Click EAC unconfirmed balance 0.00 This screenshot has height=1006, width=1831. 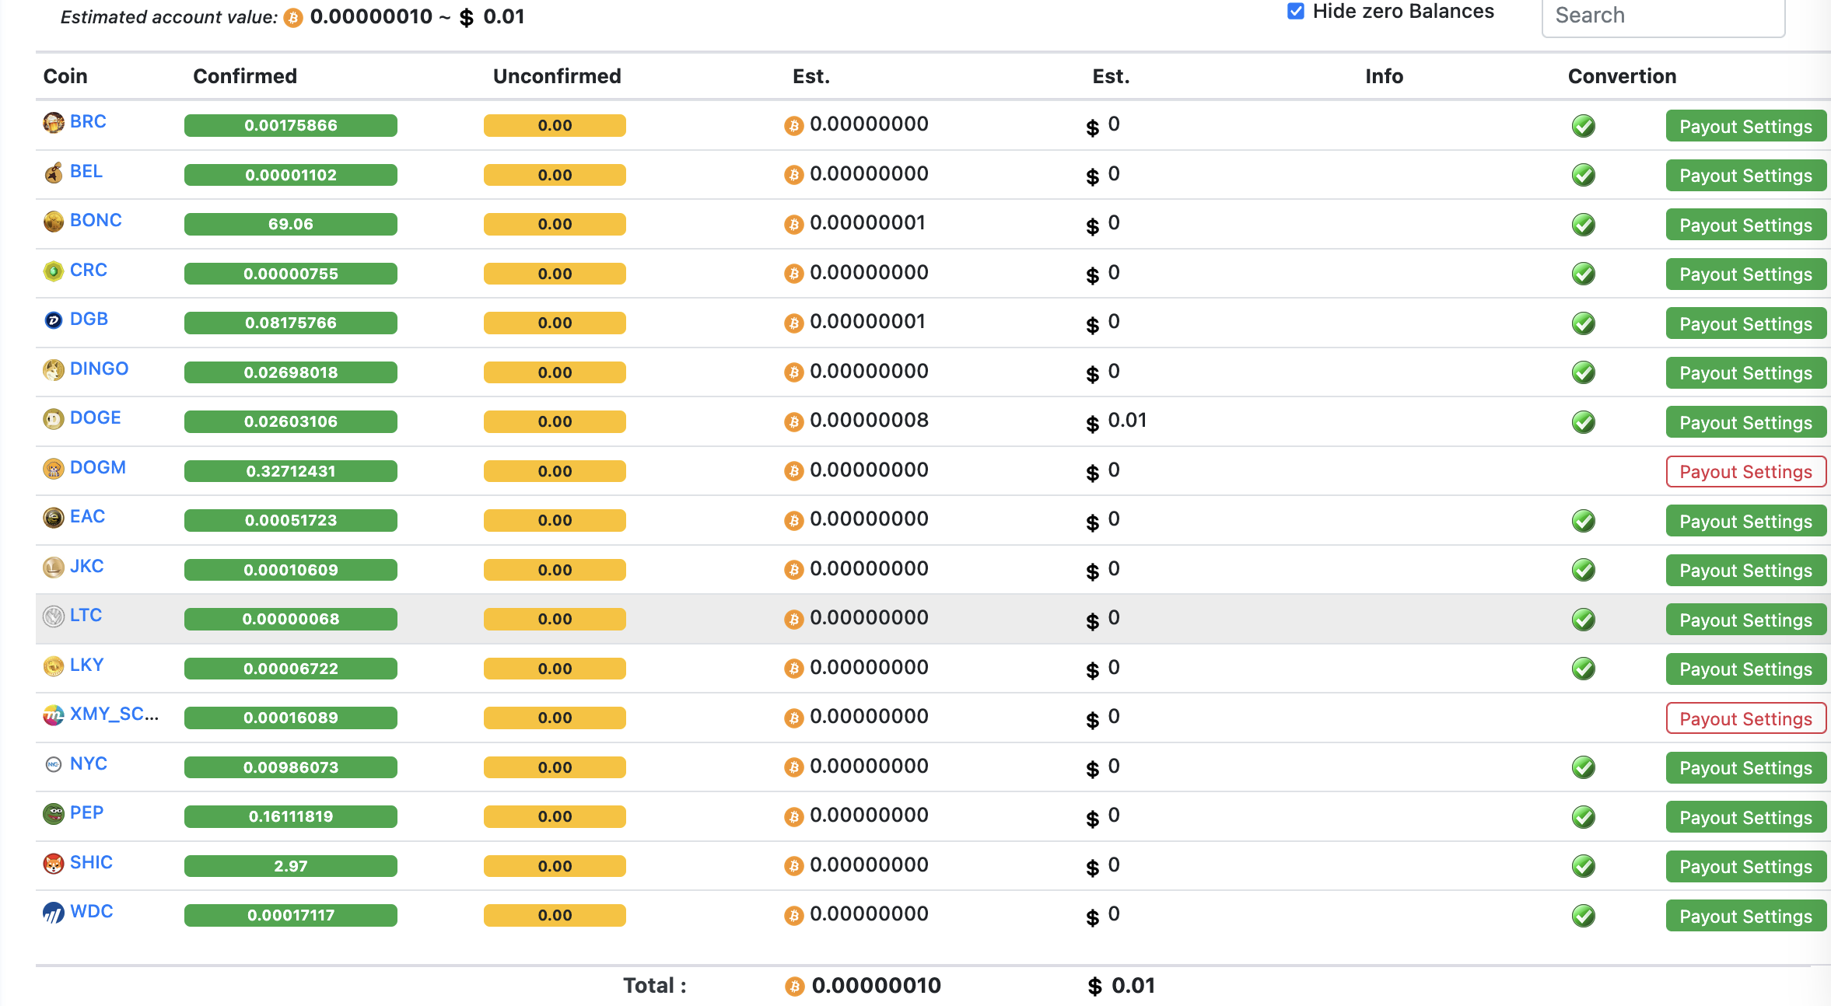[555, 520]
